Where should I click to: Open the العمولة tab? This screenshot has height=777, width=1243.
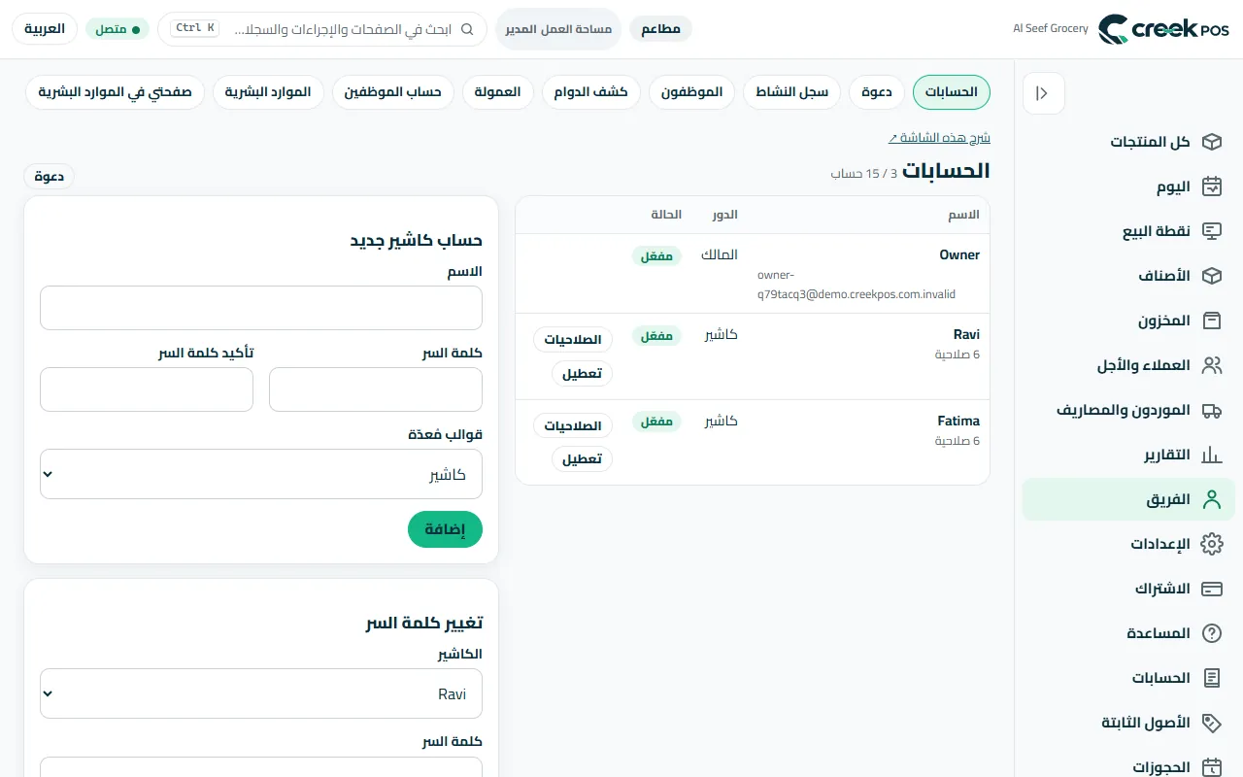(497, 92)
